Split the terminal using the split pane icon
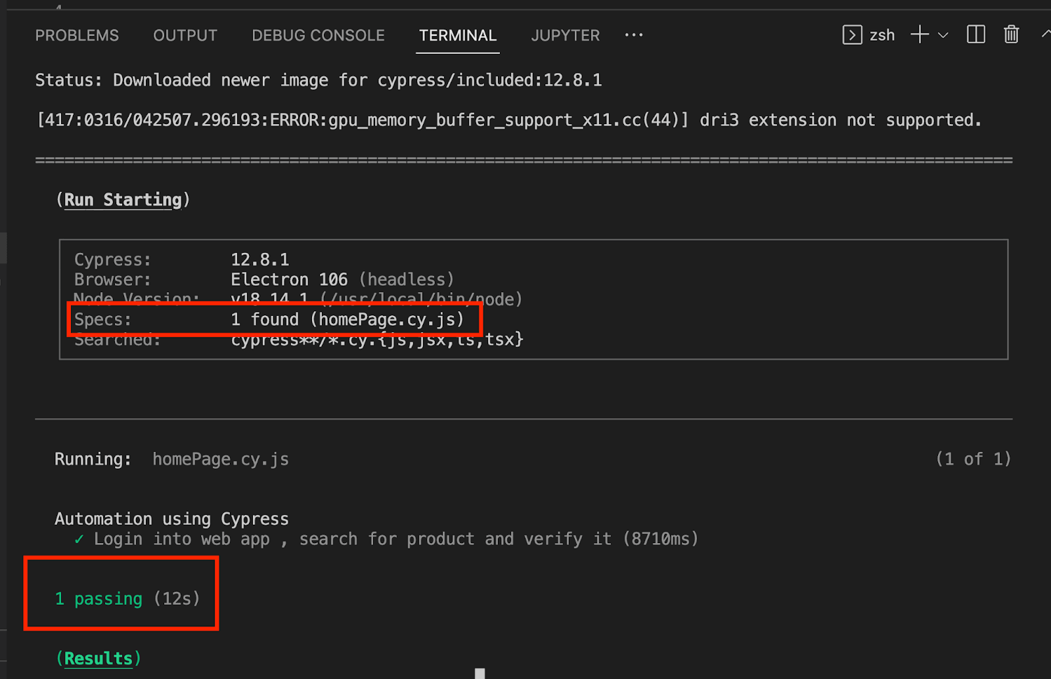The image size is (1051, 679). pos(976,35)
